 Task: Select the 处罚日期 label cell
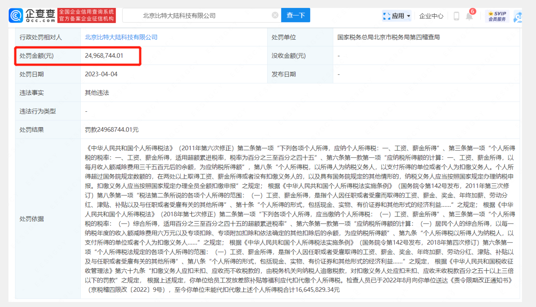pyautogui.click(x=48, y=74)
